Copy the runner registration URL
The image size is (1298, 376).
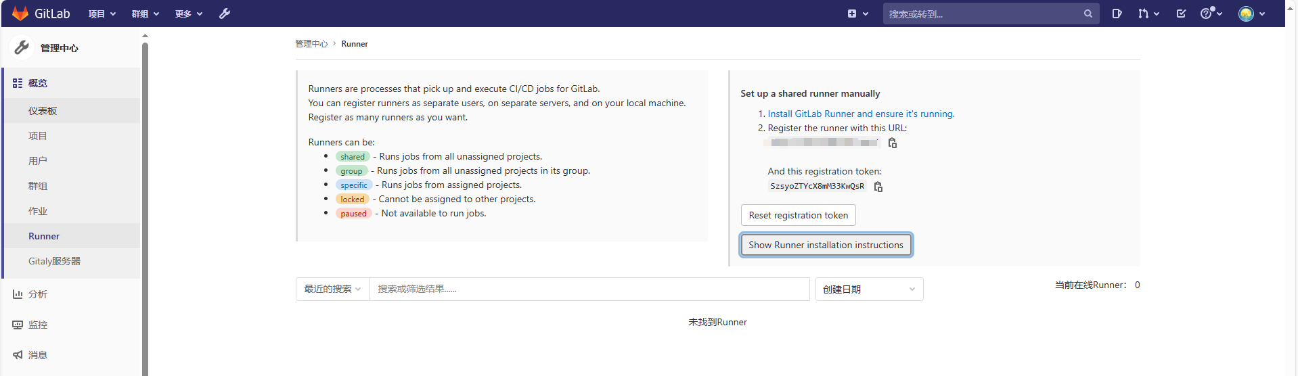[893, 143]
